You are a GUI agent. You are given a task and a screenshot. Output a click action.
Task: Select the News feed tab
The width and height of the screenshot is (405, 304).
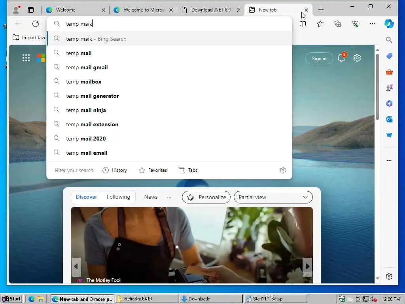[x=151, y=197]
